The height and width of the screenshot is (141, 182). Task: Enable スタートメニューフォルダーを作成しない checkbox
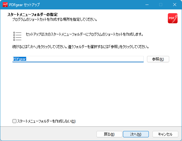(x=14, y=121)
